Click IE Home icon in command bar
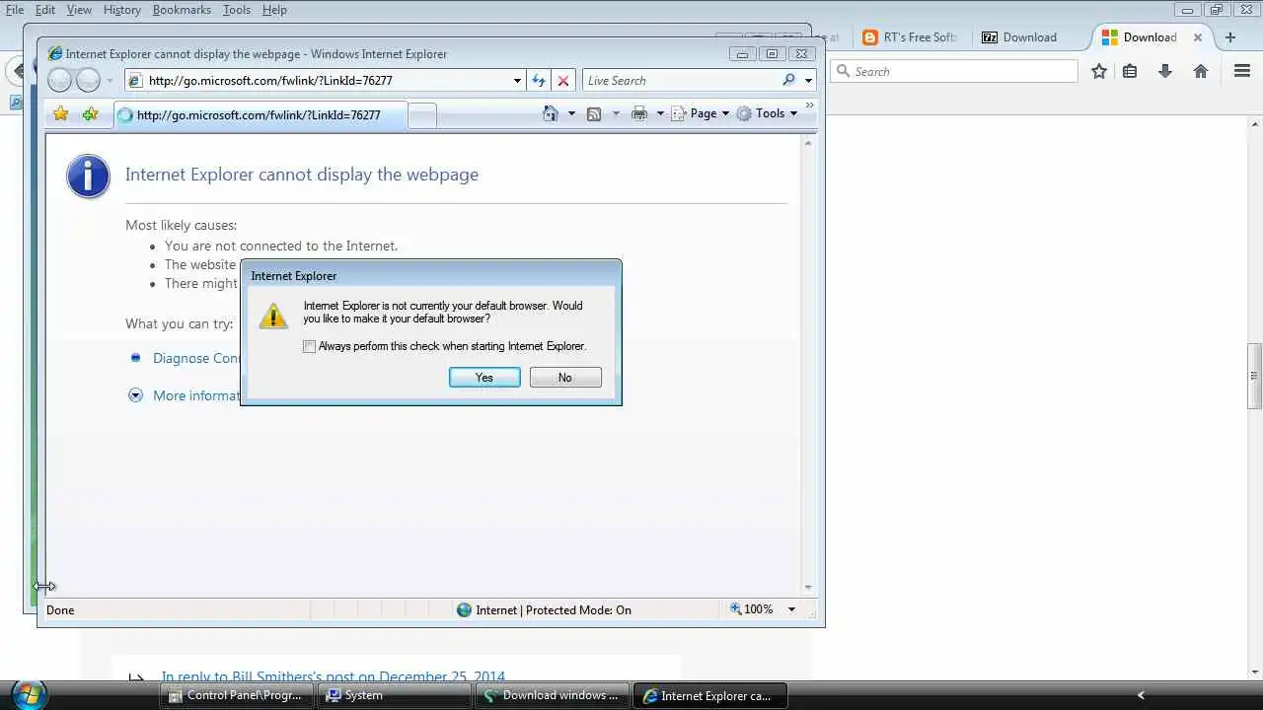 pyautogui.click(x=551, y=113)
